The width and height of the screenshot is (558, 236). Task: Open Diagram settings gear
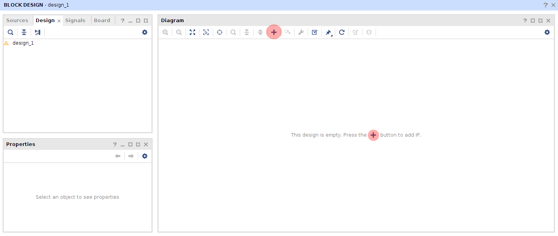click(x=547, y=32)
